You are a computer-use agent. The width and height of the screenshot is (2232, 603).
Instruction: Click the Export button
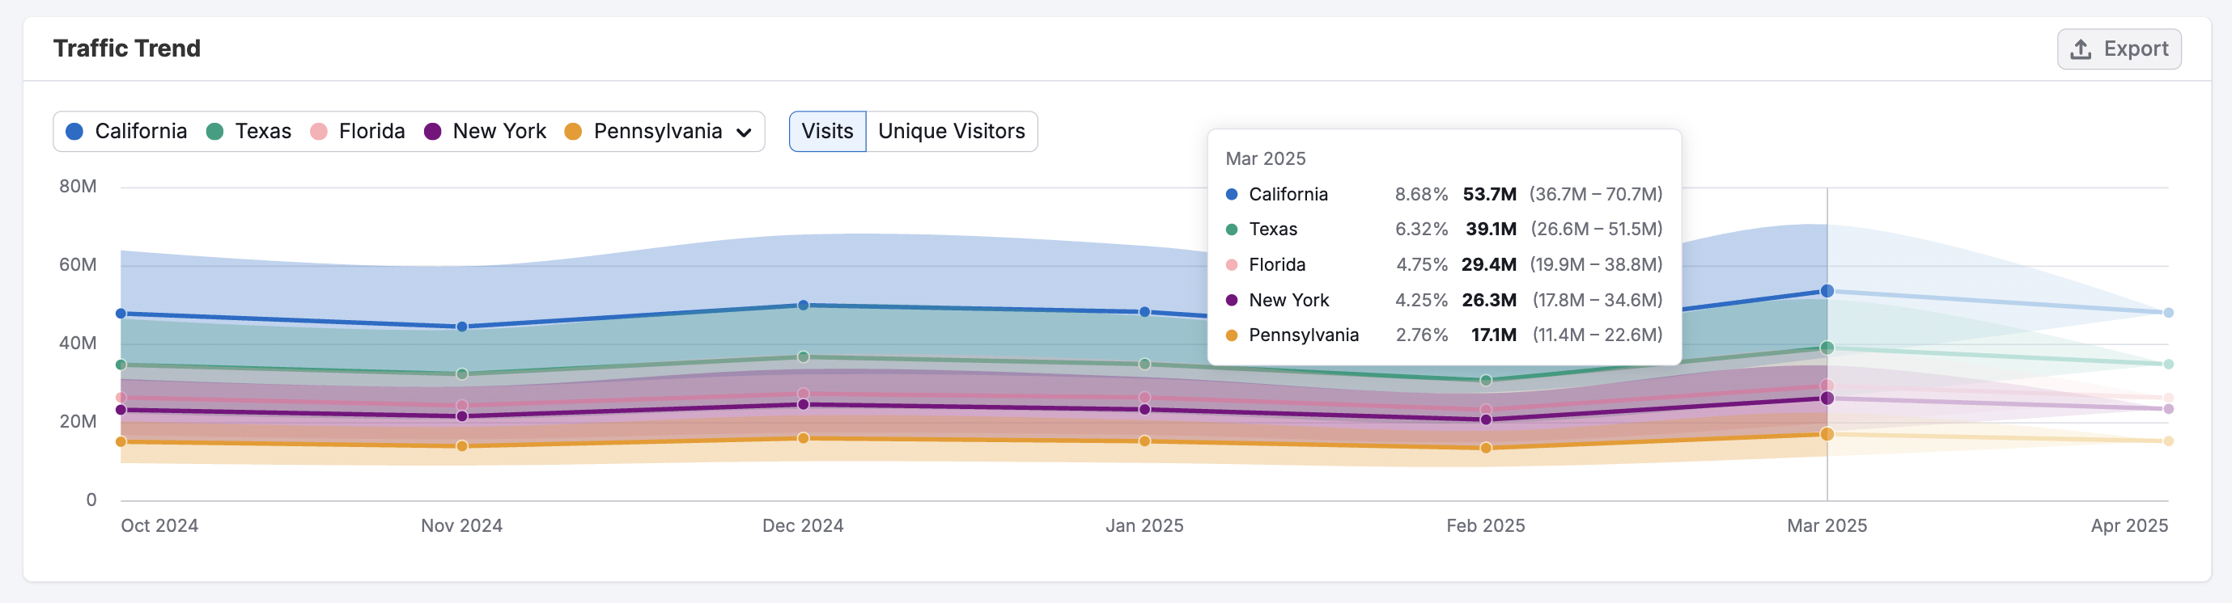2119,48
